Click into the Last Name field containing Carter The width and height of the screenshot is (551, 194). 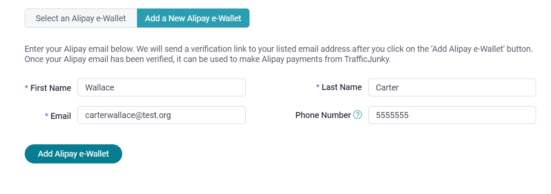452,87
